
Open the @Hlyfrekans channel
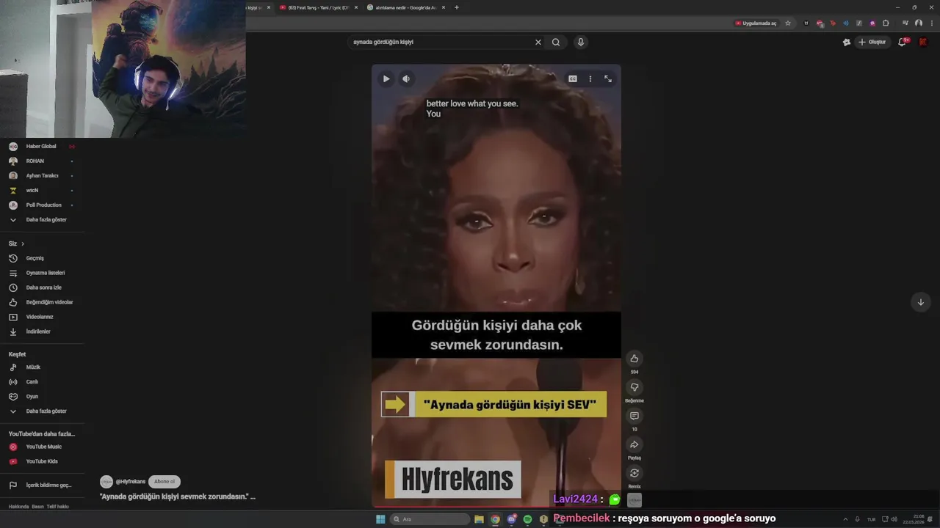(x=131, y=482)
